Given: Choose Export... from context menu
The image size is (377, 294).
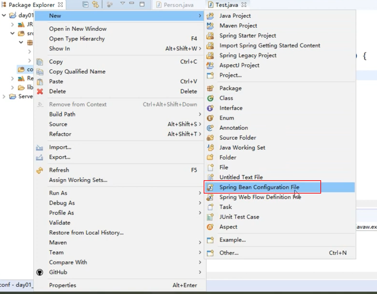Looking at the screenshot, I should pyautogui.click(x=120, y=157).
